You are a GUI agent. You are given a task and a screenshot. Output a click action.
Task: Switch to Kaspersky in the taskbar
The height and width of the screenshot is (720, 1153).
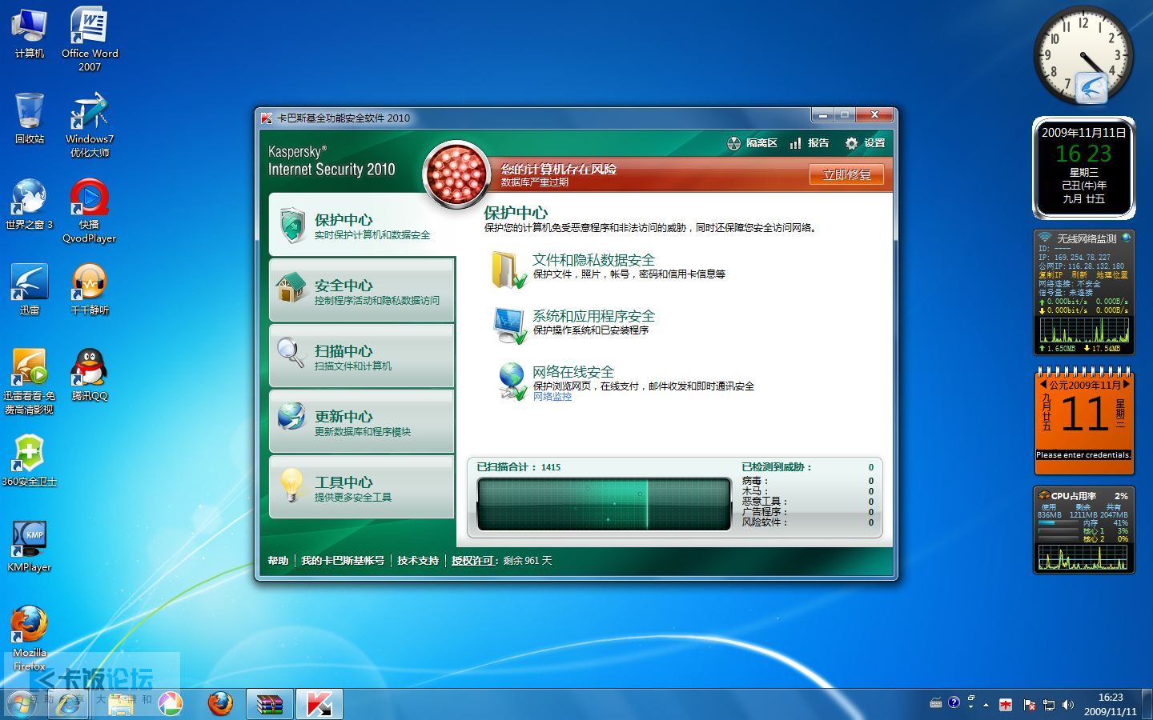pyautogui.click(x=319, y=704)
